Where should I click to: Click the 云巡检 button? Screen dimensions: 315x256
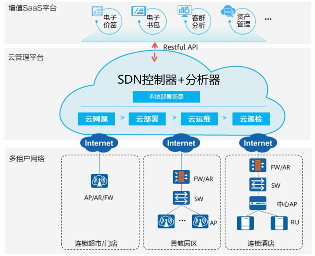(x=251, y=119)
